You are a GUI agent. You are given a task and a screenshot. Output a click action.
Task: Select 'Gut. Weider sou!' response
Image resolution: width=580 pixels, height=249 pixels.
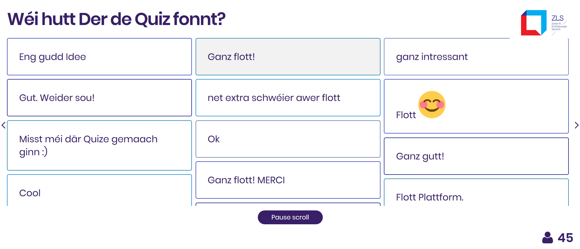point(99,98)
